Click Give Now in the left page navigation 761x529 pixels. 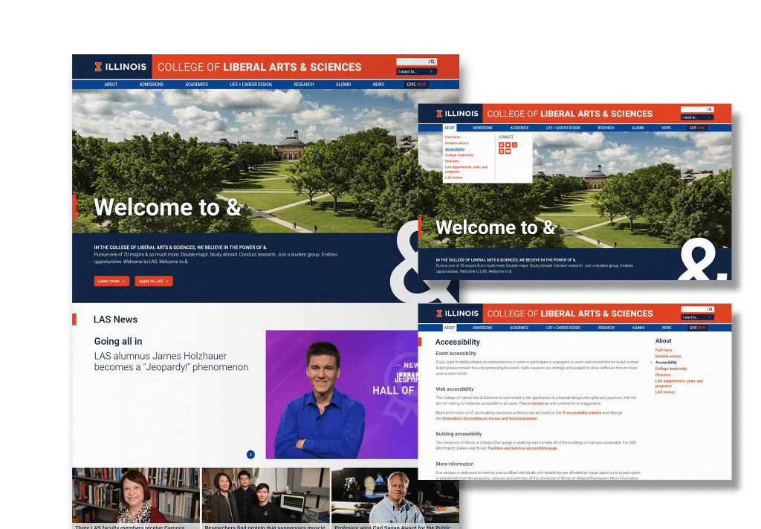416,85
